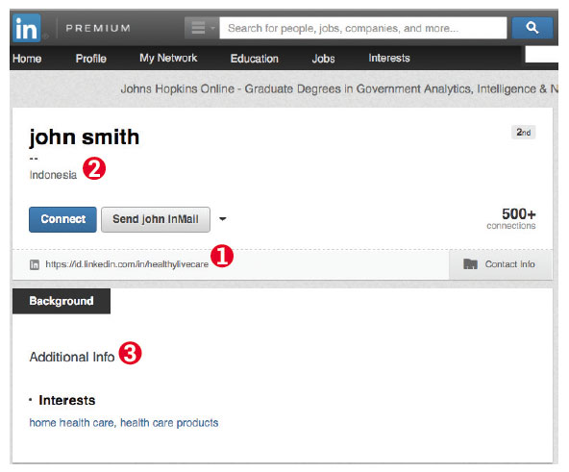Click the Connect button
The width and height of the screenshot is (569, 472).
coord(62,219)
